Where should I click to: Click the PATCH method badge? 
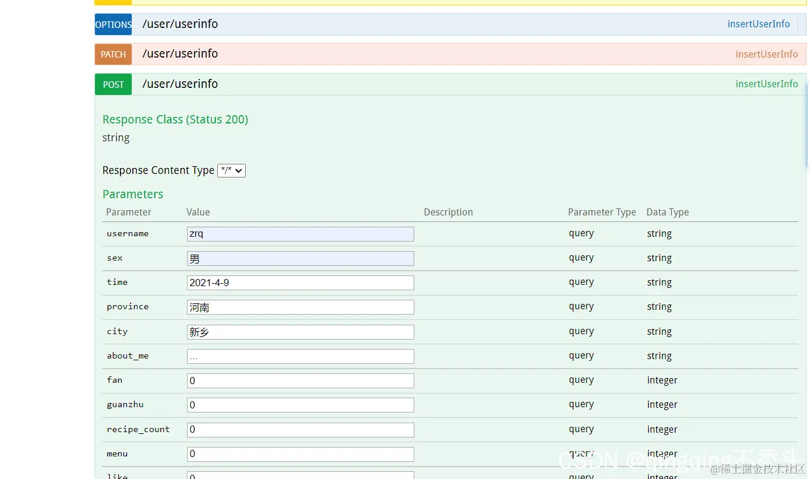coord(113,54)
